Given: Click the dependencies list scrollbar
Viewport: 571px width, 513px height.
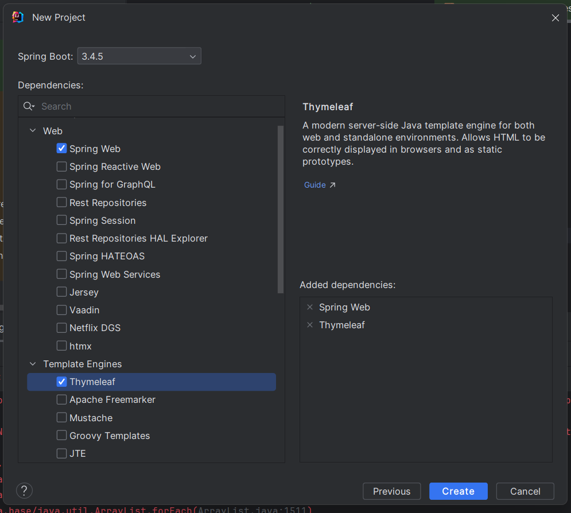Looking at the screenshot, I should [x=281, y=209].
